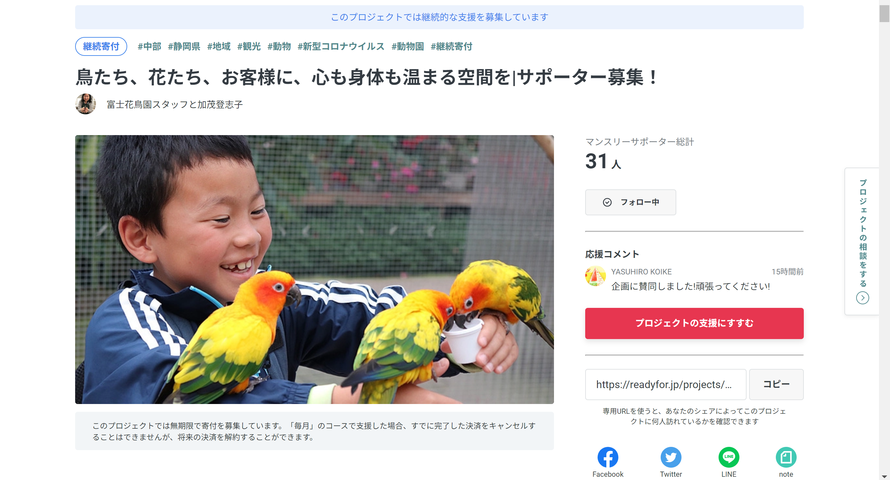Click the scrollbar down arrow

point(884,477)
